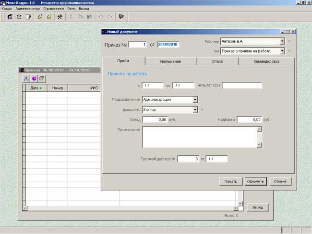Click the crossed tools settings icon

click(60, 17)
